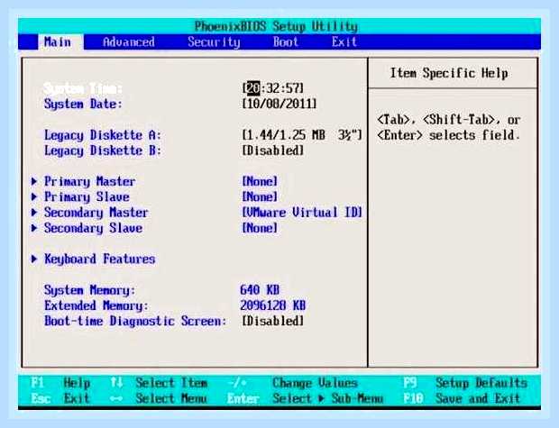559x428 pixels.
Task: Expand the Primary Slave arrow
Action: [34, 196]
